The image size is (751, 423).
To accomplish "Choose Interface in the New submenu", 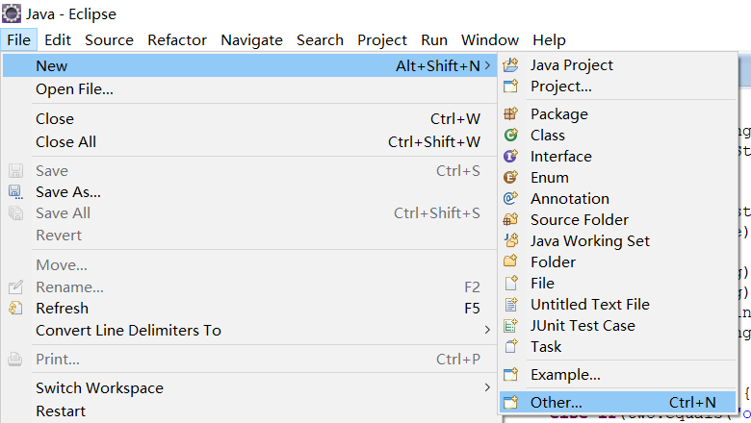I will click(x=618, y=156).
